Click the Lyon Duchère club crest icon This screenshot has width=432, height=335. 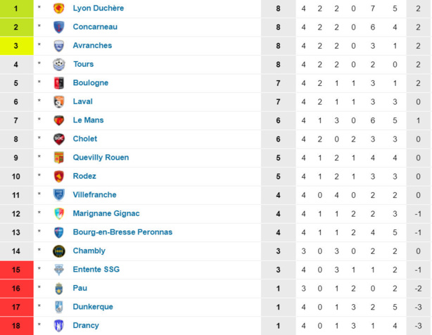pyautogui.click(x=59, y=8)
